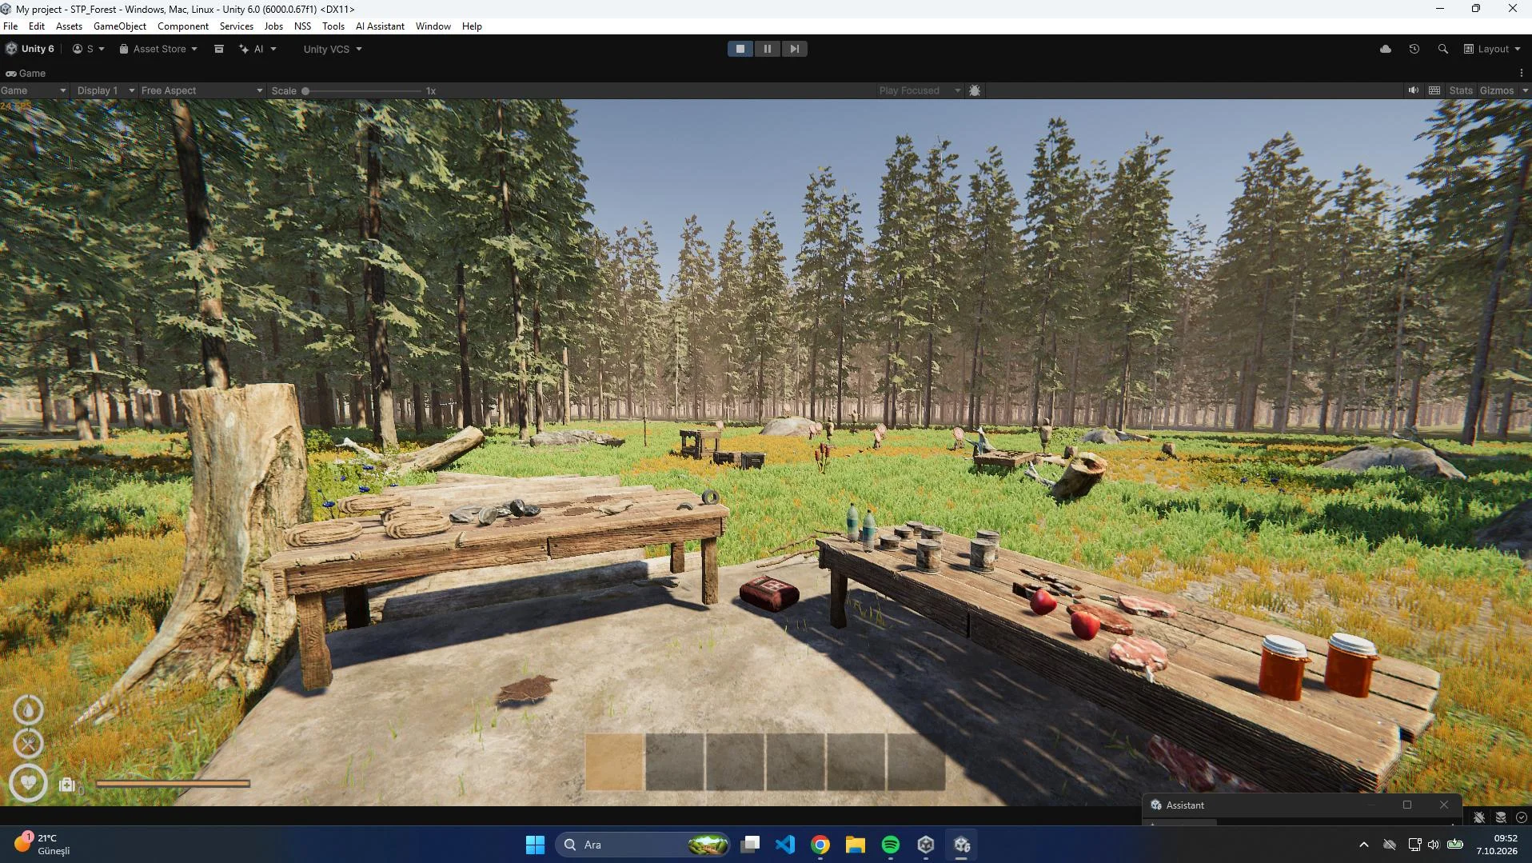Open the Game view mode dropdown
The height and width of the screenshot is (863, 1532).
(x=34, y=90)
